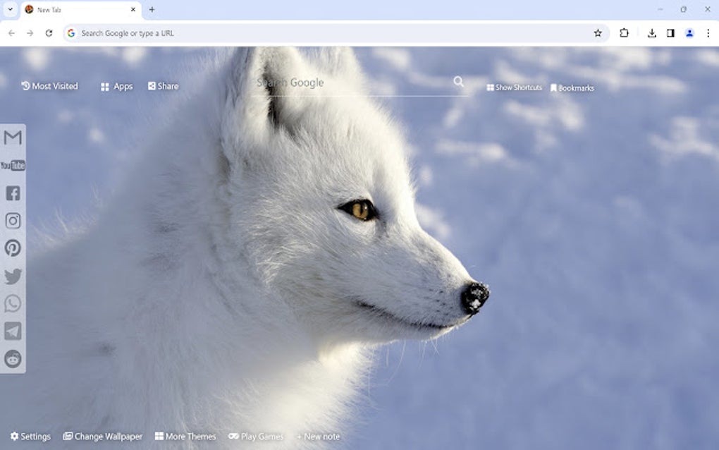Toggle Show Shortcuts visibility

(x=515, y=87)
